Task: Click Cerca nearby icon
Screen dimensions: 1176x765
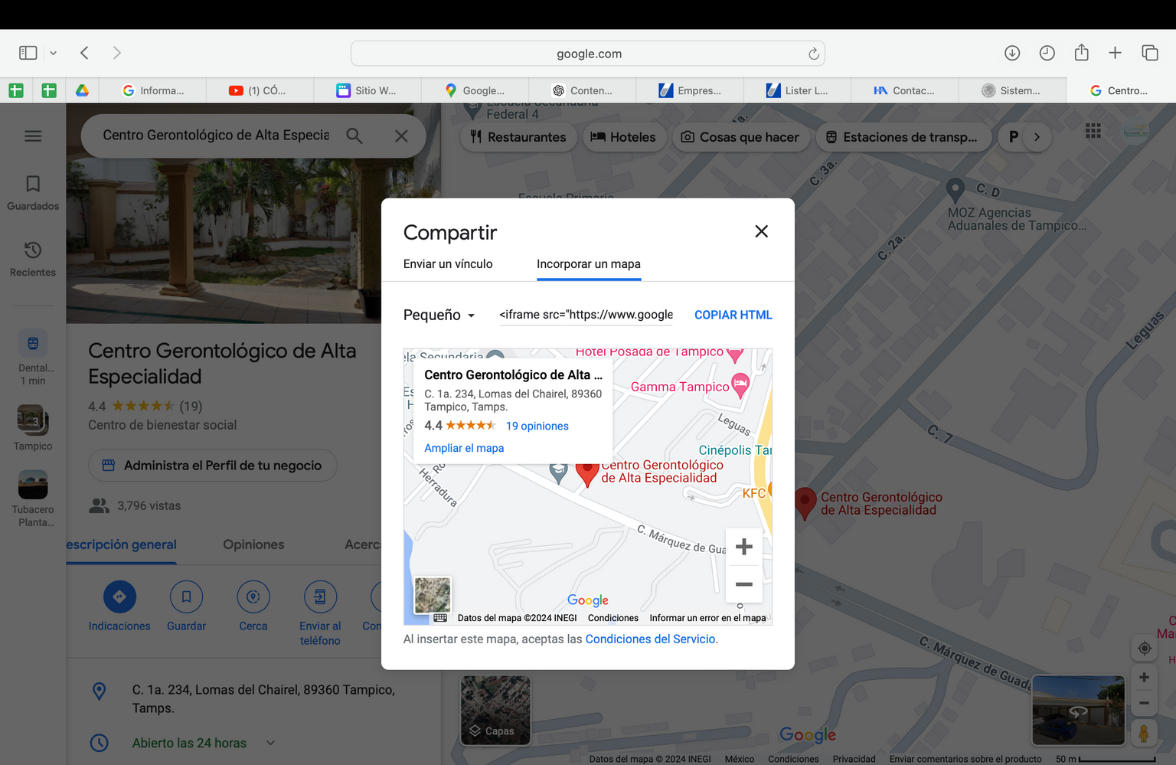Action: 253,597
